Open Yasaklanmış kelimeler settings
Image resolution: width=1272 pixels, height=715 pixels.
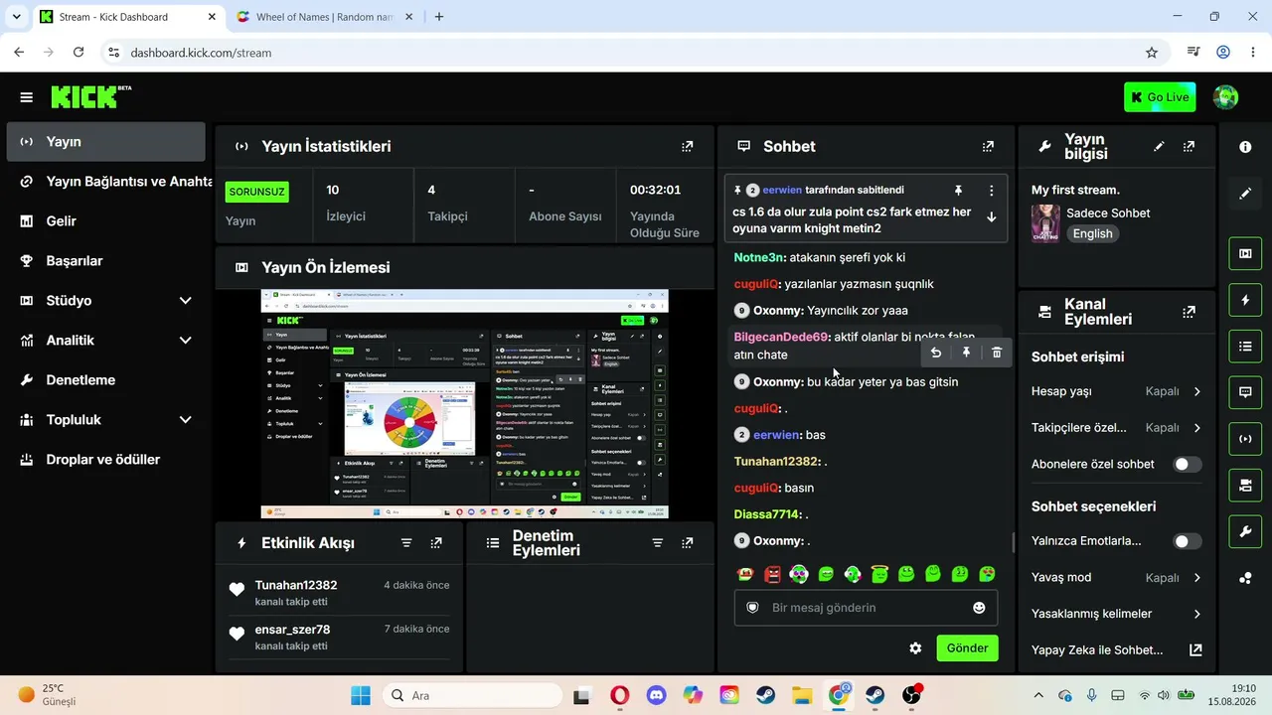click(x=1116, y=614)
